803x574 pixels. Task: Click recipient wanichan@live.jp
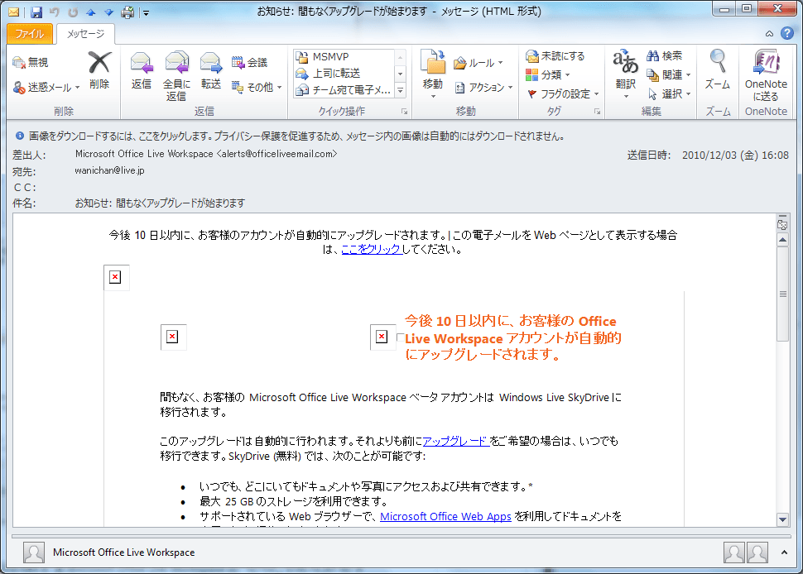(109, 170)
